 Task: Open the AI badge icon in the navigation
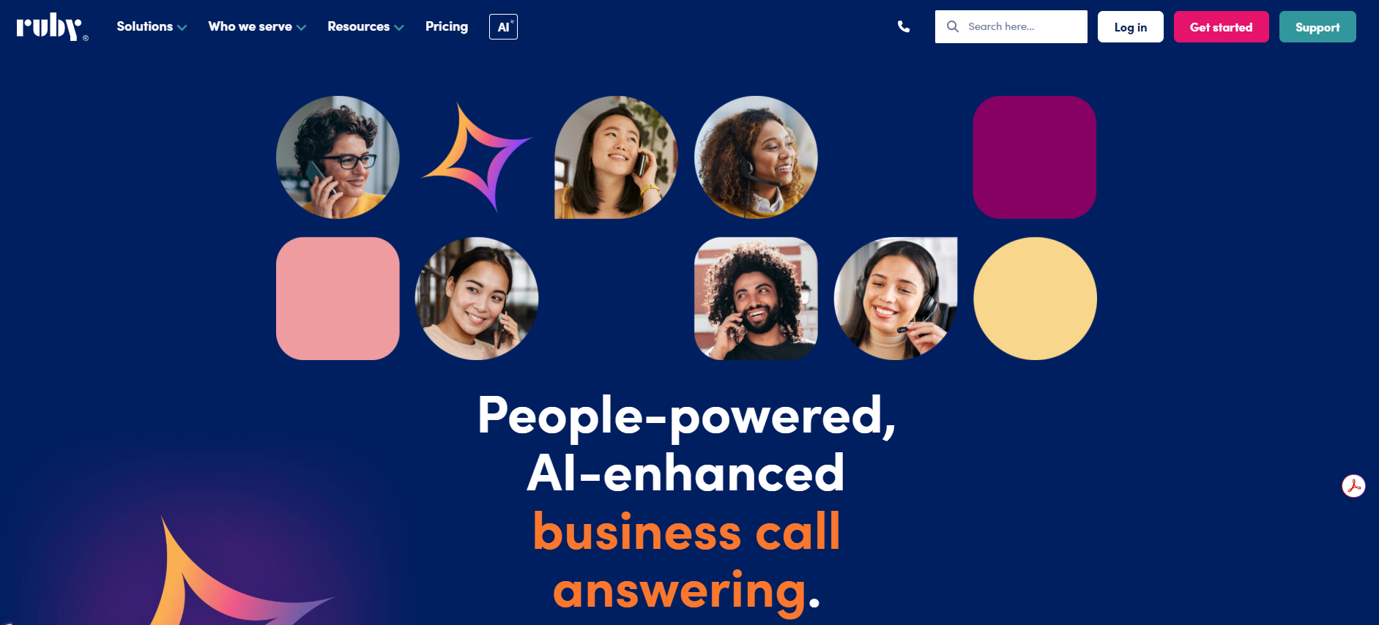point(503,26)
